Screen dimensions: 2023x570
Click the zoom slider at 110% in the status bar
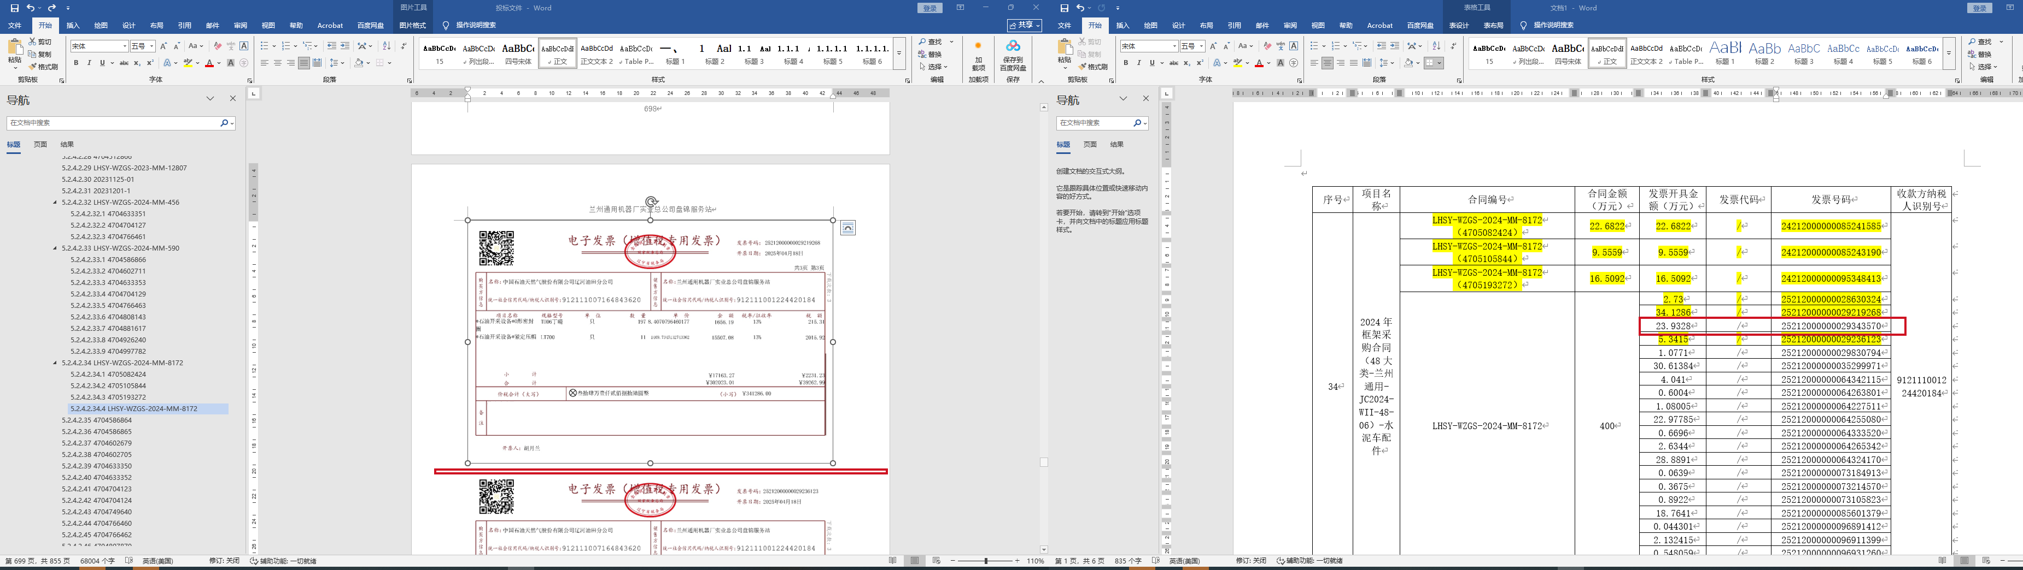point(986,561)
